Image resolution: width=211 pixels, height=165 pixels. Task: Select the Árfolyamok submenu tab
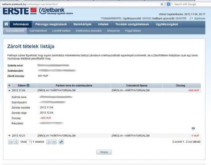pos(114,31)
